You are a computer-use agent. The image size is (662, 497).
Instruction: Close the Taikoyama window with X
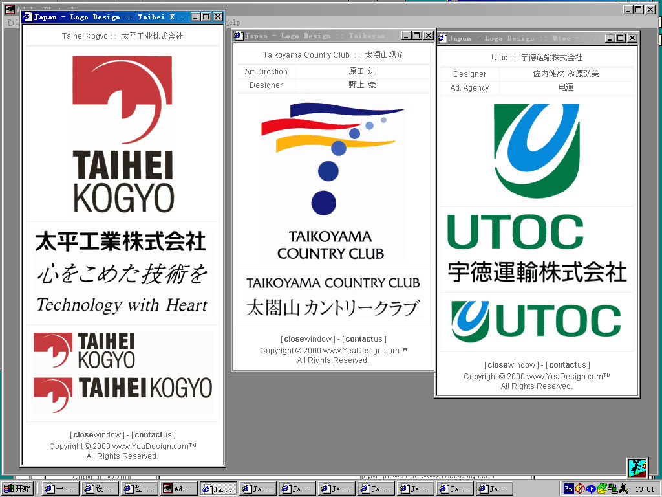point(429,36)
